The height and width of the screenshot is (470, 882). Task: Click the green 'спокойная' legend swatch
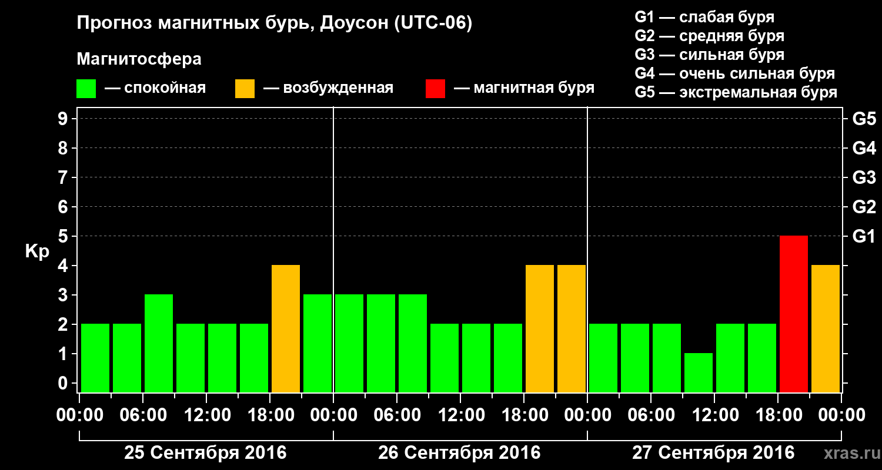click(86, 89)
